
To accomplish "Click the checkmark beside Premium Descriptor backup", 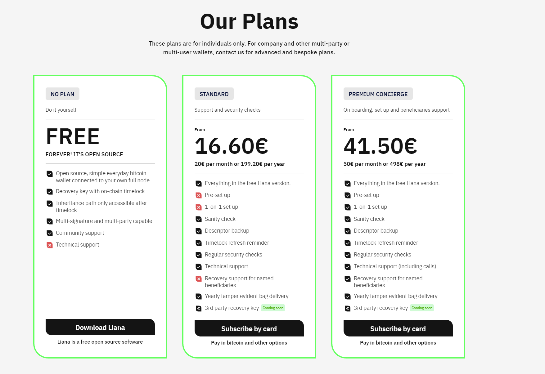I will click(348, 231).
